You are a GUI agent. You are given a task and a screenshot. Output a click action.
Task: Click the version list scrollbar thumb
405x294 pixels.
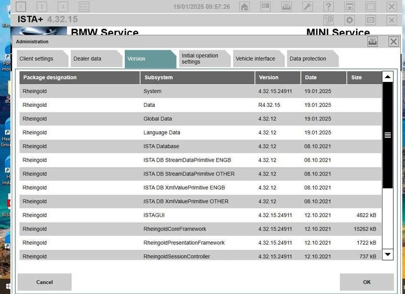387,135
